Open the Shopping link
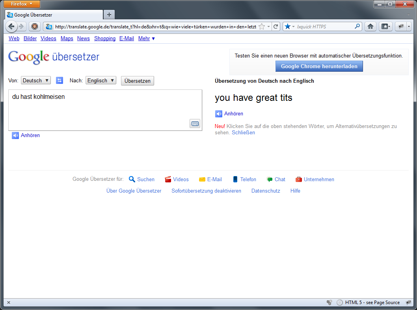The image size is (417, 310). tap(105, 39)
